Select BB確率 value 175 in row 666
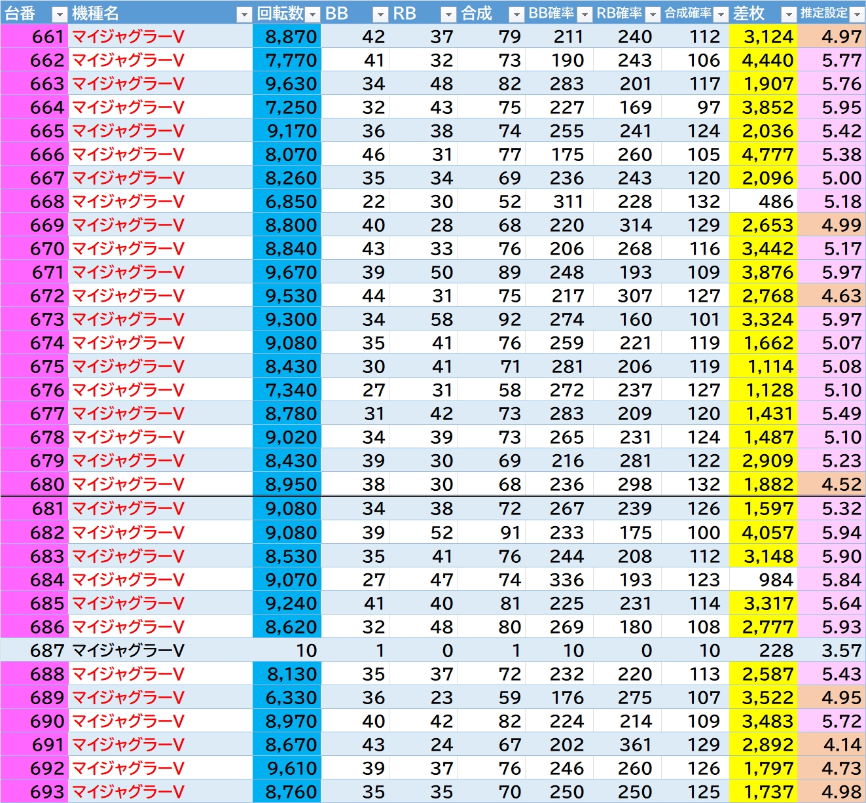This screenshot has width=866, height=803. pyautogui.click(x=559, y=154)
